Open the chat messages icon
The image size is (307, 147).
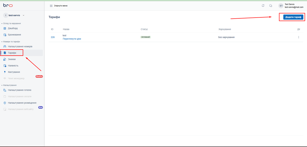(x=271, y=5)
